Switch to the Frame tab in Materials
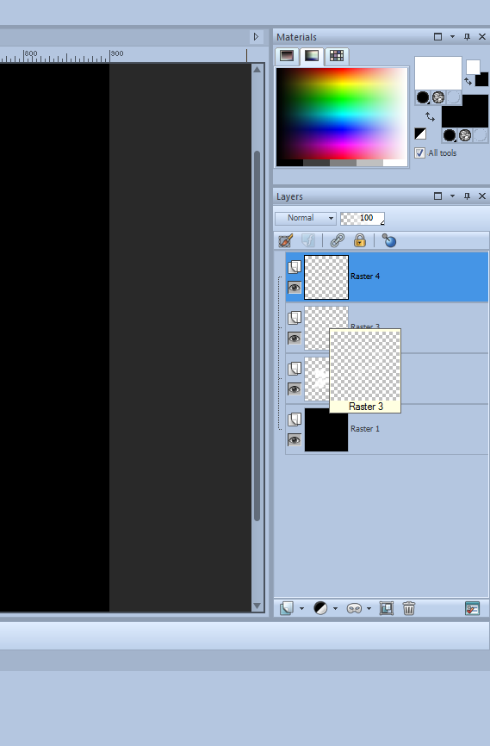This screenshot has height=746, width=490. pyautogui.click(x=287, y=56)
